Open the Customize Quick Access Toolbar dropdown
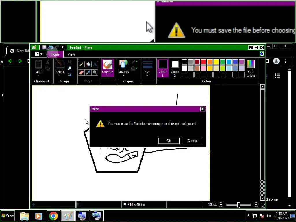 (62, 47)
